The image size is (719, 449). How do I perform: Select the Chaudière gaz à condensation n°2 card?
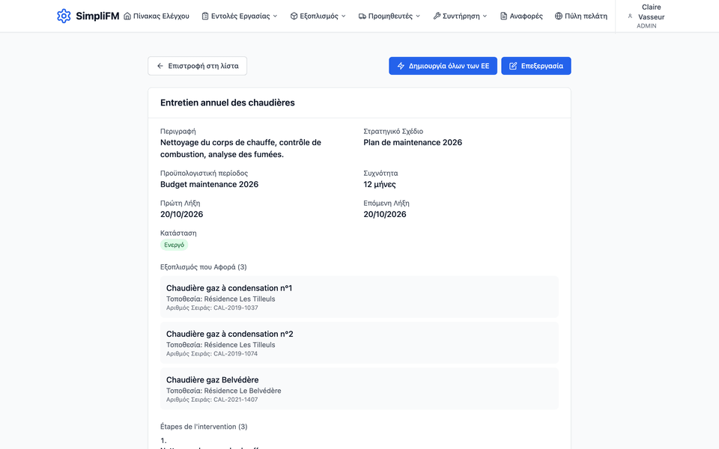click(x=359, y=343)
